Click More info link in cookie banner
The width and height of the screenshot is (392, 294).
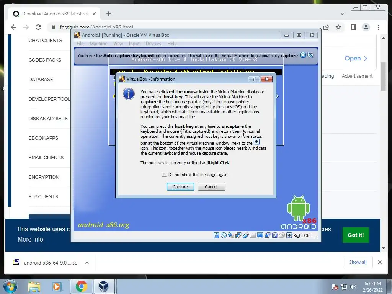coord(30,239)
